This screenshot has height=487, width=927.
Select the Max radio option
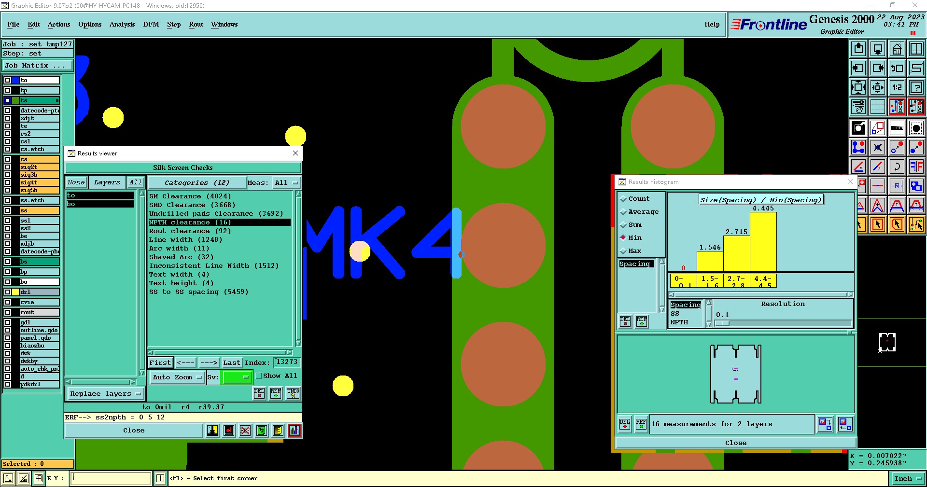click(x=623, y=251)
